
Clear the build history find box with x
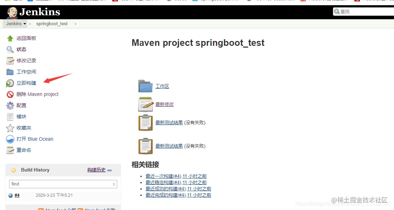click(114, 184)
